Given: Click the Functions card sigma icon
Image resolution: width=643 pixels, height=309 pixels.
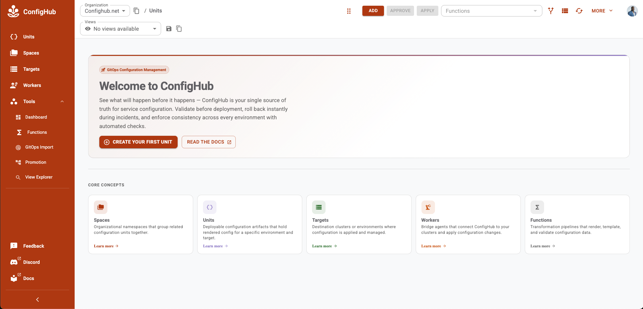Looking at the screenshot, I should pyautogui.click(x=537, y=207).
